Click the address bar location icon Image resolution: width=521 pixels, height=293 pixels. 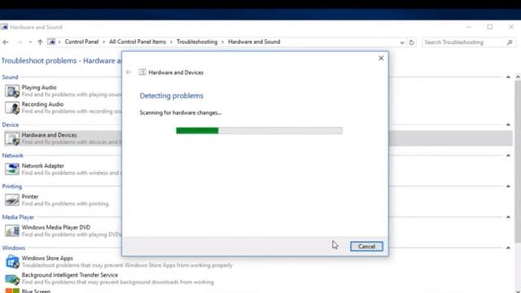click(51, 42)
